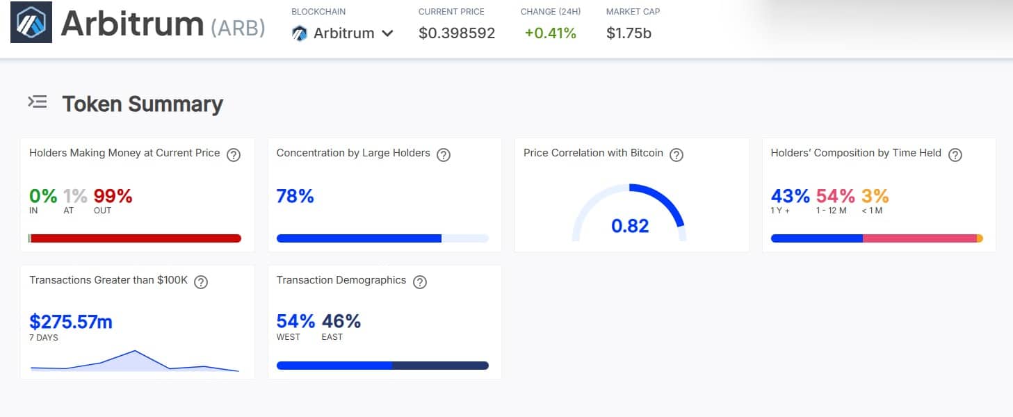
Task: Click the BLOCKCHAIN header label
Action: (318, 12)
